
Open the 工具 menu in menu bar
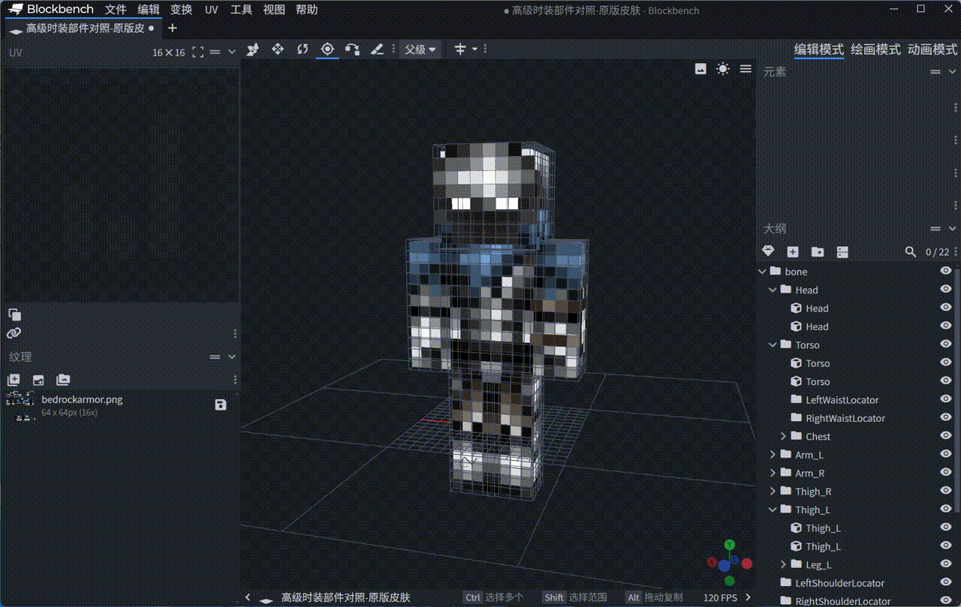coord(241,10)
